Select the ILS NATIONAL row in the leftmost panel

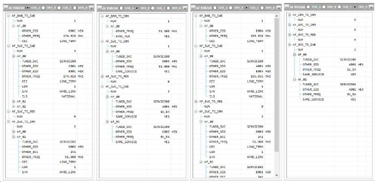point(49,96)
